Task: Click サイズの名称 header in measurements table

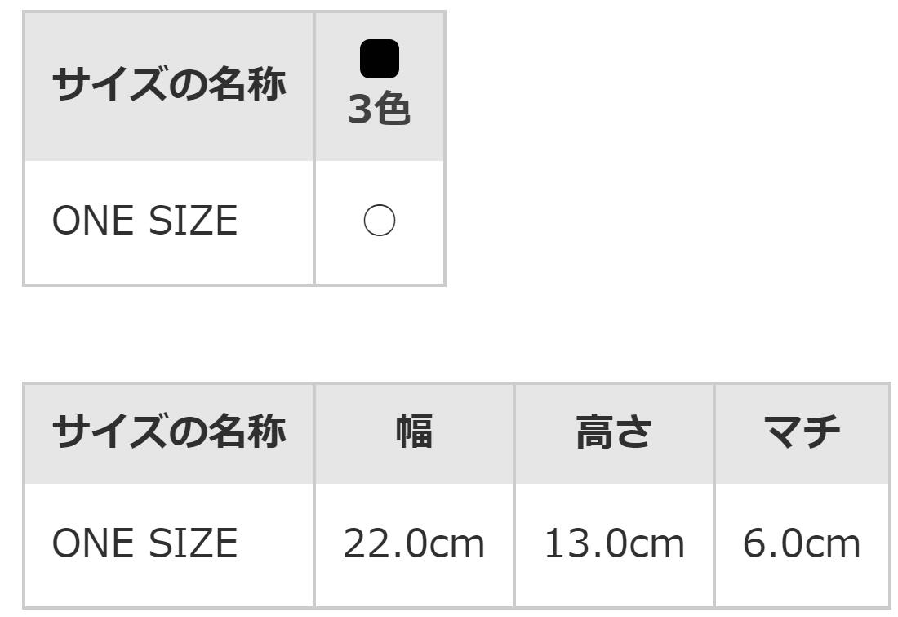Action: (169, 431)
